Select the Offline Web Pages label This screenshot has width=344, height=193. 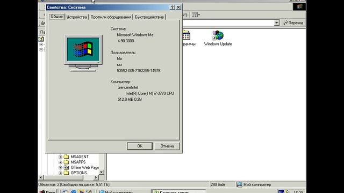click(85, 167)
